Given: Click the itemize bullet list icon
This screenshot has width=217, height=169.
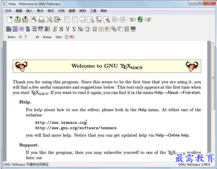Looking at the screenshot, I should coord(34,29).
